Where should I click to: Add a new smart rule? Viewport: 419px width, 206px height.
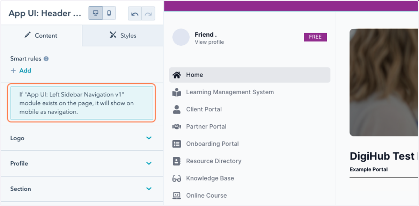21,71
